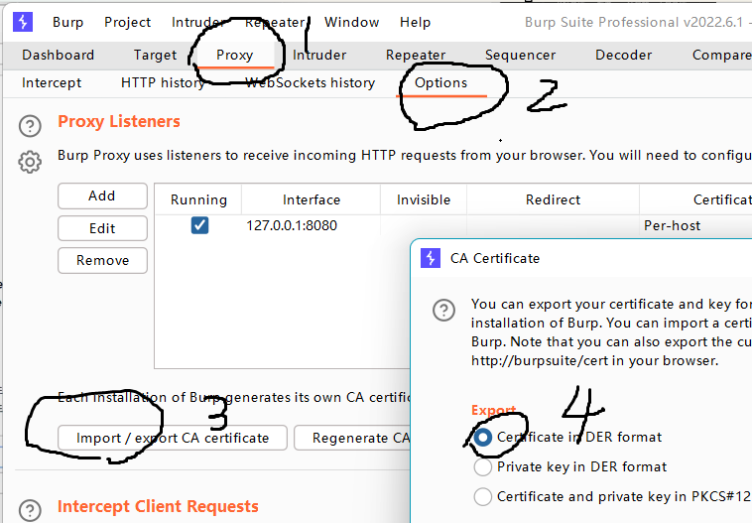Click the Intercept Client Requests heading
Screen dimensions: 752x523
(158, 507)
